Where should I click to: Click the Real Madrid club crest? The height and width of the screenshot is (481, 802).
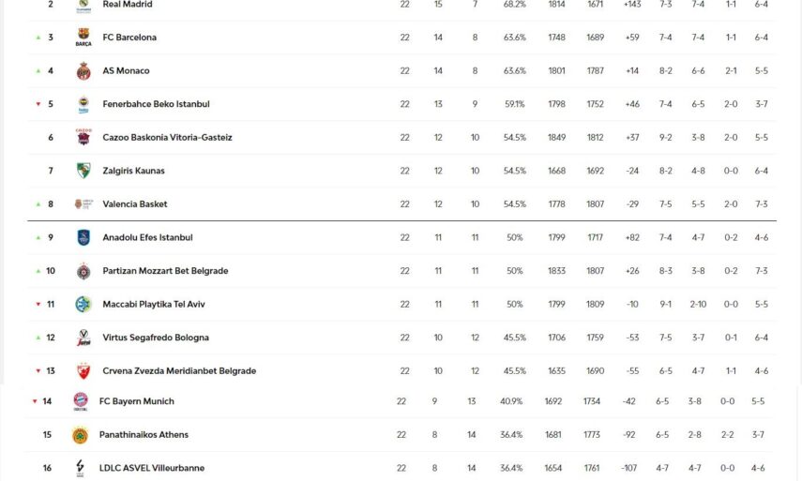click(x=83, y=6)
